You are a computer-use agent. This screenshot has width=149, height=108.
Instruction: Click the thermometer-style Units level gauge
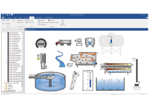[88, 81]
